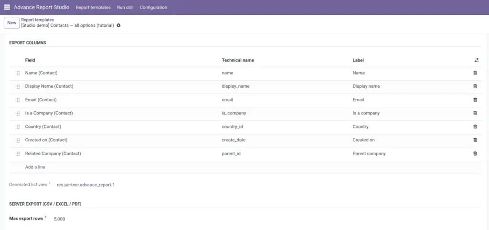Open the apps grid menu icon

pyautogui.click(x=7, y=7)
